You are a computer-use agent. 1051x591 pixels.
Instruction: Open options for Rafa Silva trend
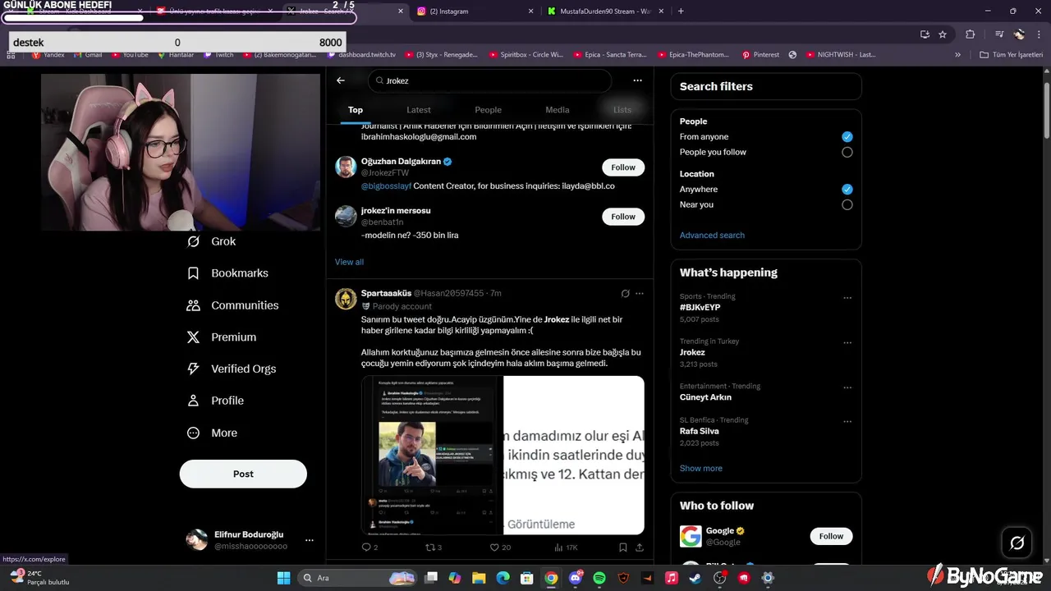coord(847,422)
